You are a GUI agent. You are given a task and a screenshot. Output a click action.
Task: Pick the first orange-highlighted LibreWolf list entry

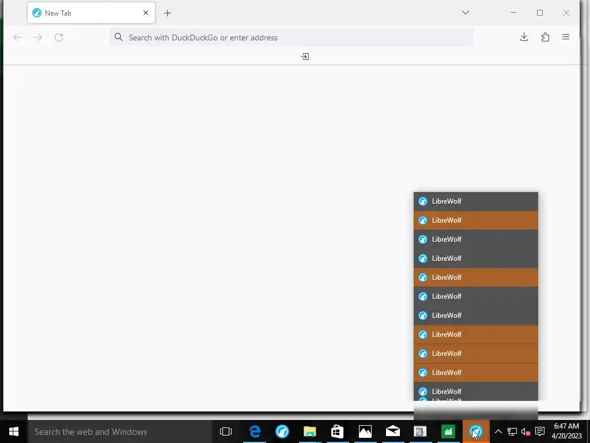pyautogui.click(x=475, y=220)
